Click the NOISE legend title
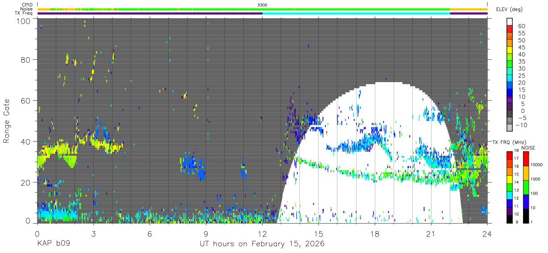 [527, 148]
